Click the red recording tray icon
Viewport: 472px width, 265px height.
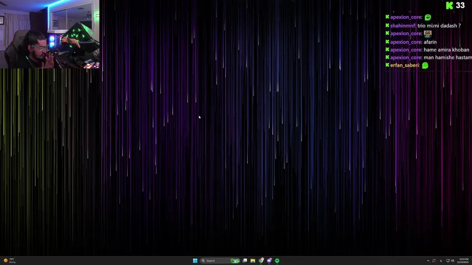click(x=434, y=261)
